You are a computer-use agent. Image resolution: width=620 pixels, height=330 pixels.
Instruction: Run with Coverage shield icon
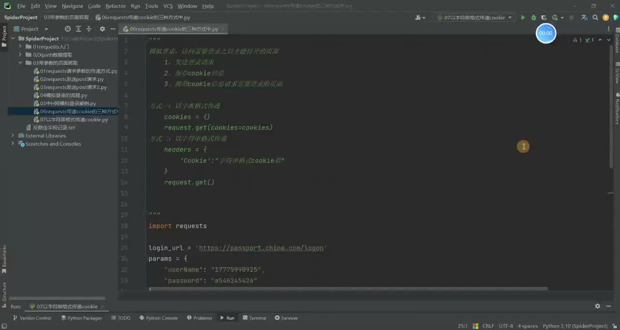point(544,17)
